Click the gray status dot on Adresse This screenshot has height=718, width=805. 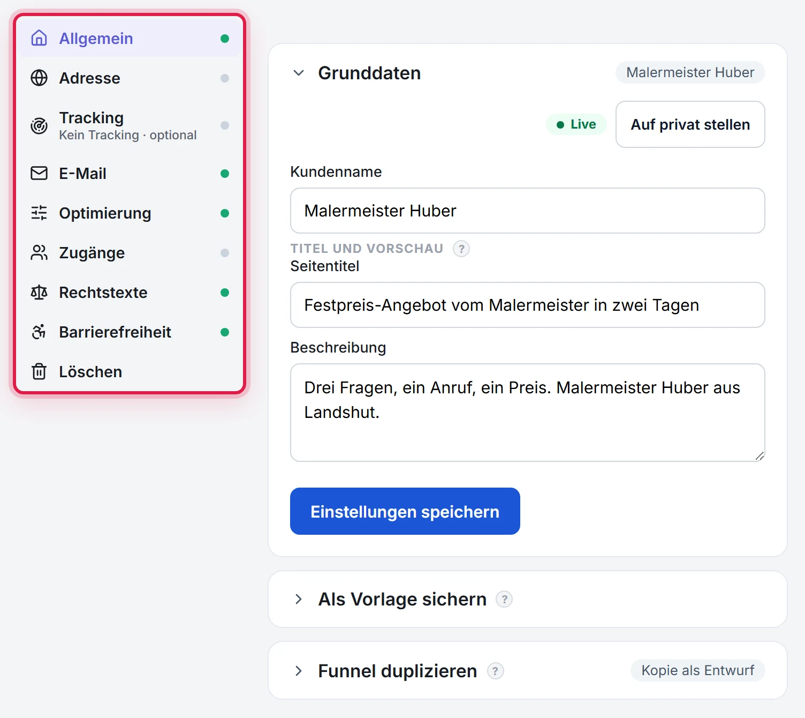tap(225, 78)
